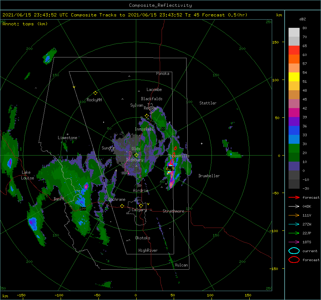Select the slate purple 10 dBZ swatch

tap(294, 166)
